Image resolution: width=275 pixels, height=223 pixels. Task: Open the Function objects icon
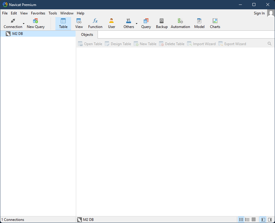(x=95, y=23)
